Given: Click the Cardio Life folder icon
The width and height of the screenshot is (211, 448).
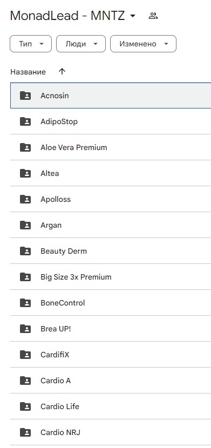Looking at the screenshot, I should click(x=25, y=406).
